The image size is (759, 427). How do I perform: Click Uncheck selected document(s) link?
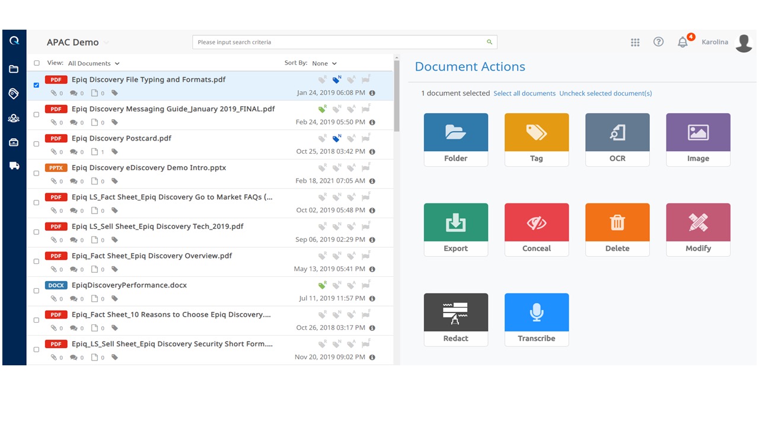coord(605,93)
